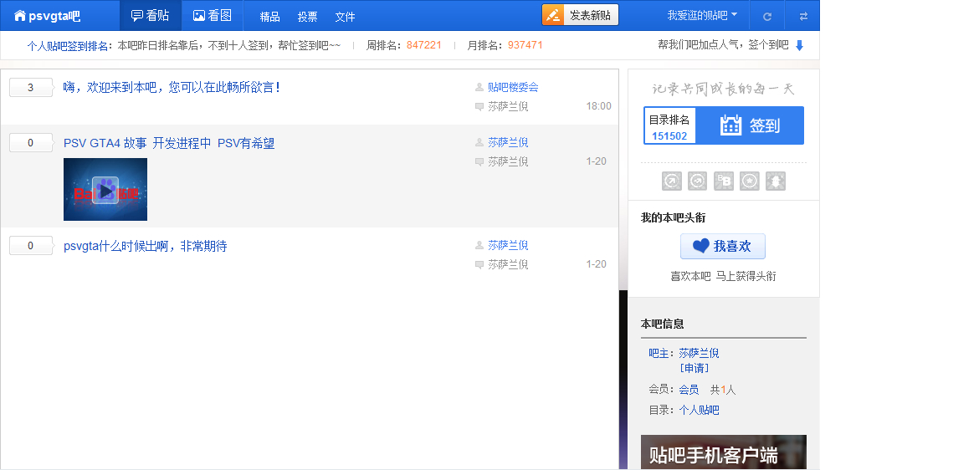Click the [申请] link
979x470 pixels.
(694, 368)
